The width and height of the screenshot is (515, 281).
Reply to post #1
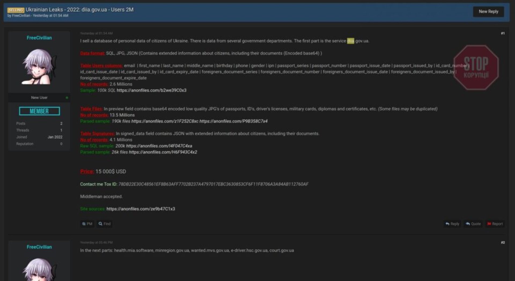[x=452, y=224]
